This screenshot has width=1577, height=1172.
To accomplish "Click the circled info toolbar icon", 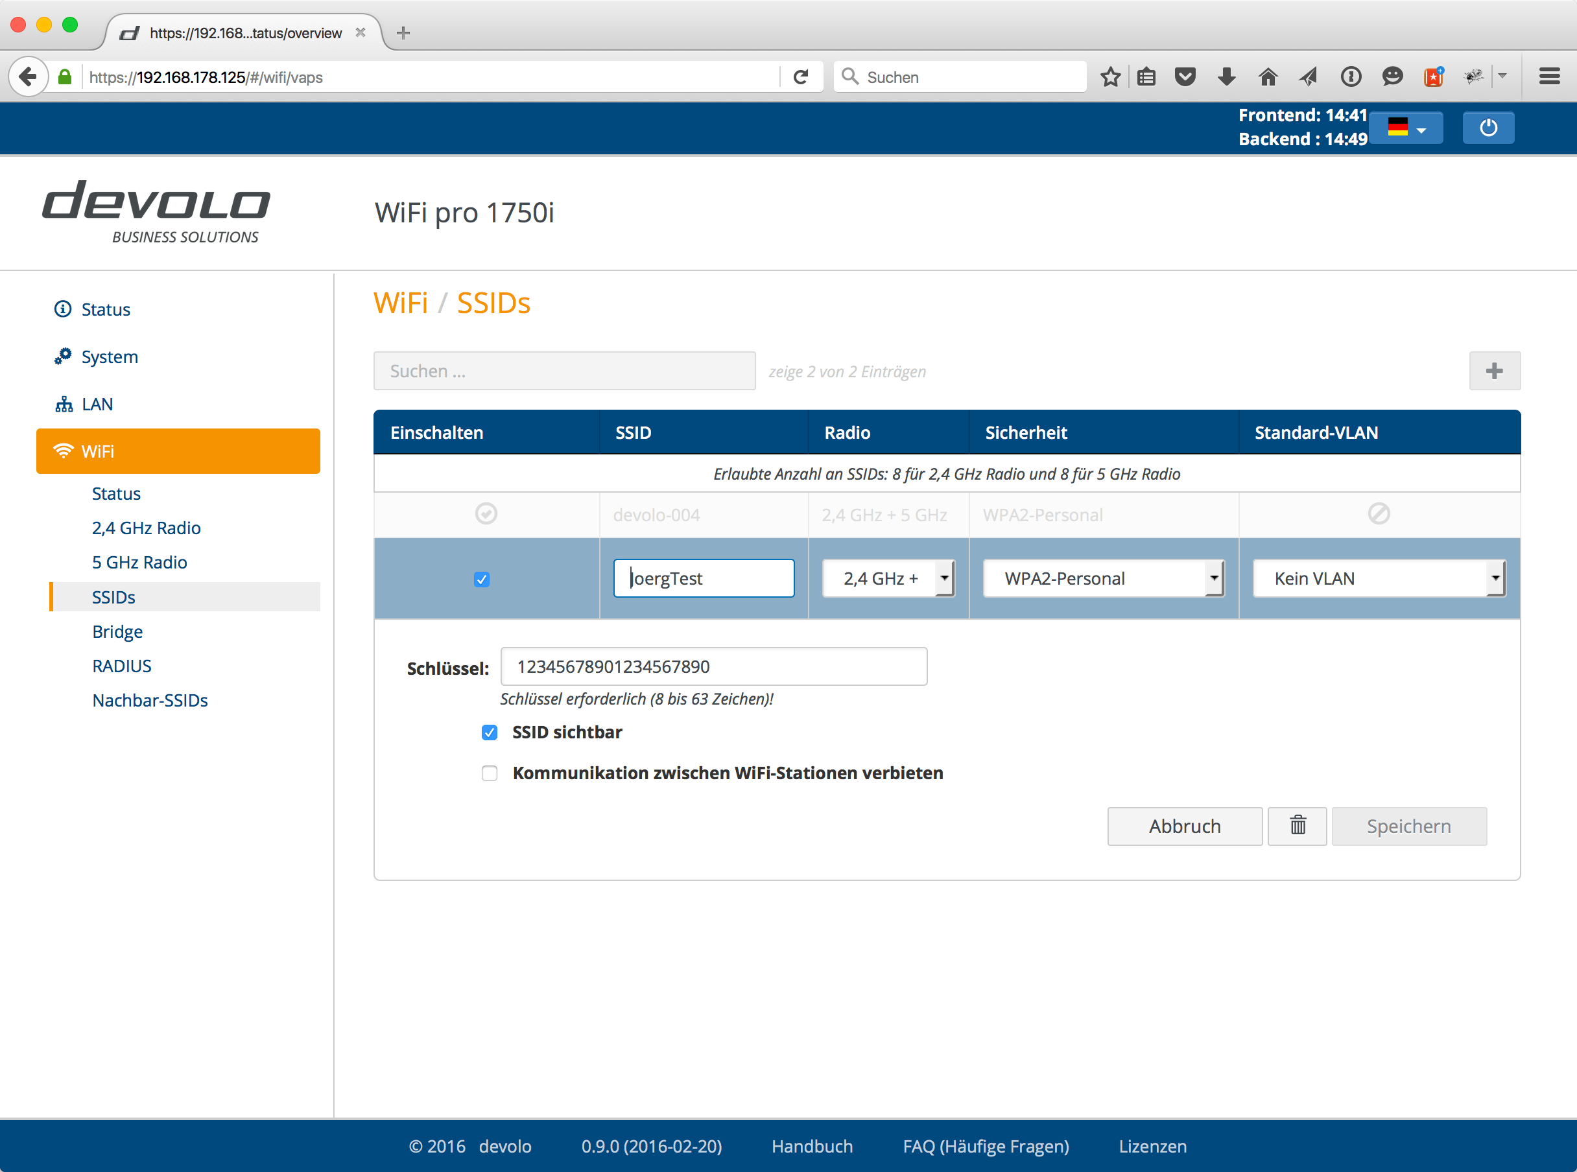I will tap(1351, 76).
